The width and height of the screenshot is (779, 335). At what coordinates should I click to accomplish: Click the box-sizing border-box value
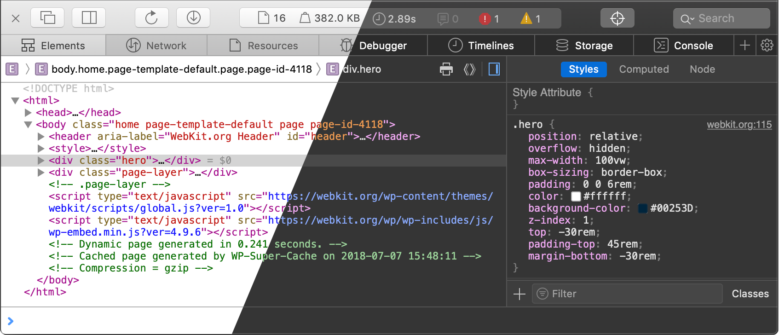(x=632, y=172)
